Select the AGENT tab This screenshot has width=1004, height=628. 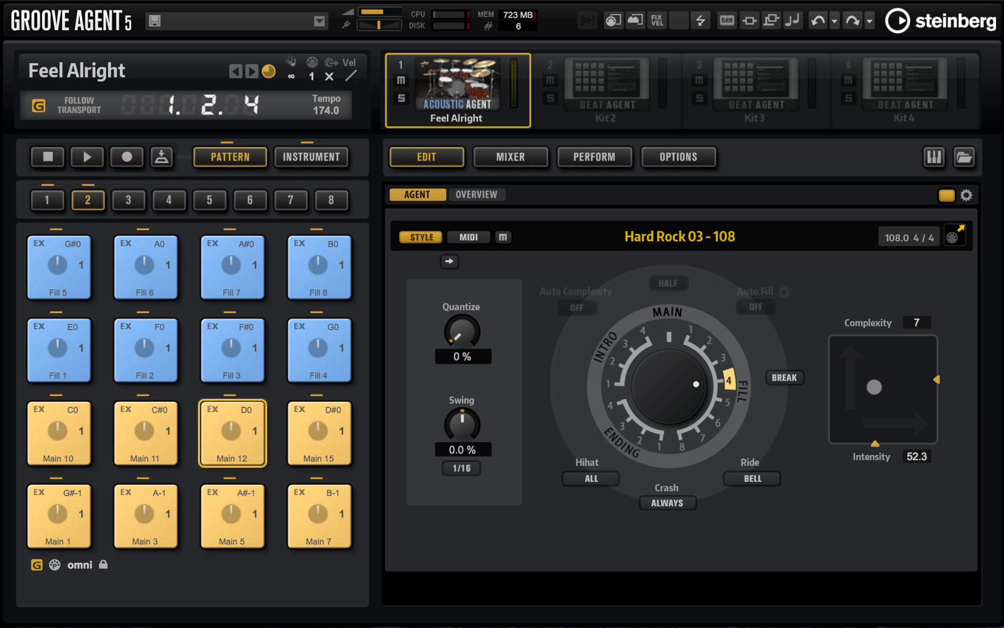pos(418,195)
